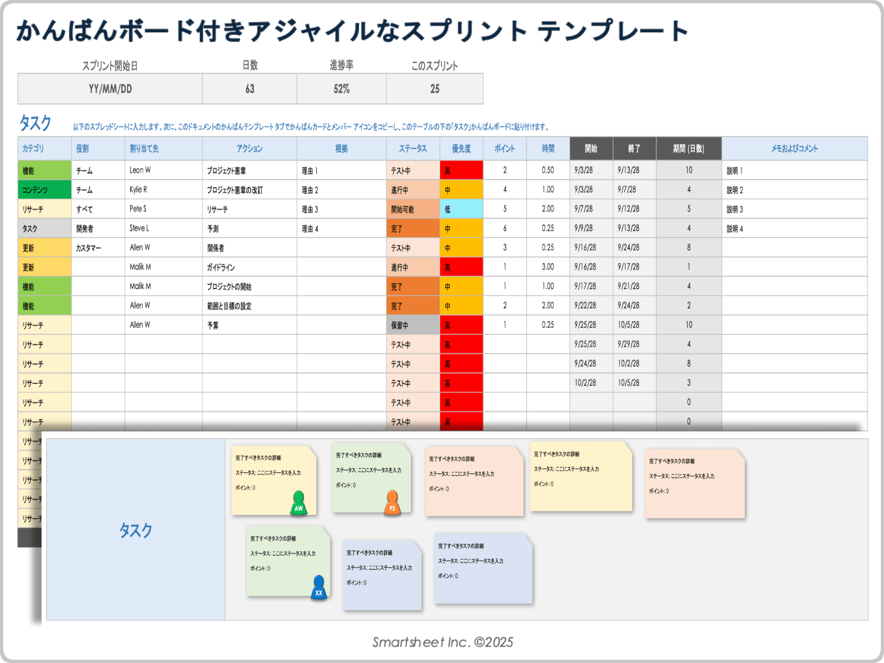The width and height of the screenshot is (884, 663).
Task: Click the プロジェクトの開始 action cell
Action: click(250, 286)
